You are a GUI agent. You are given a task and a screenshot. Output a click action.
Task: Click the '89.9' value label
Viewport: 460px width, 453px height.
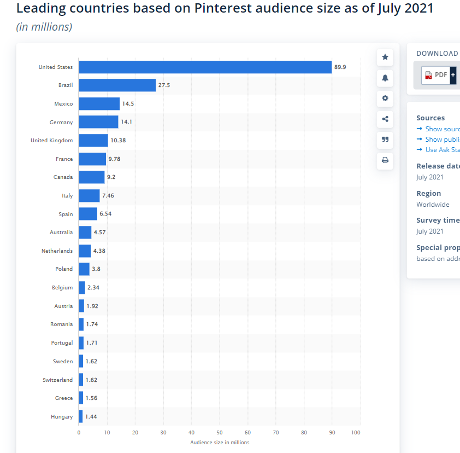pyautogui.click(x=340, y=67)
